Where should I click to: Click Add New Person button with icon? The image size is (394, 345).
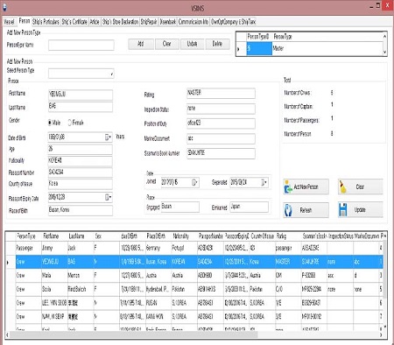306,187
